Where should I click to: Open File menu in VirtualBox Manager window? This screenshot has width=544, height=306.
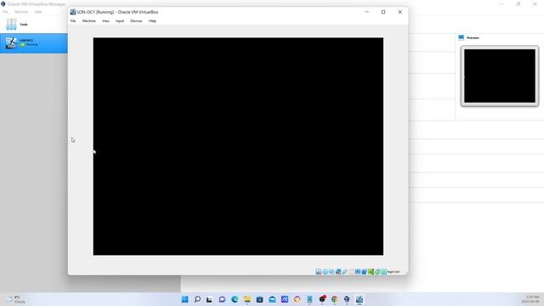pyautogui.click(x=5, y=12)
